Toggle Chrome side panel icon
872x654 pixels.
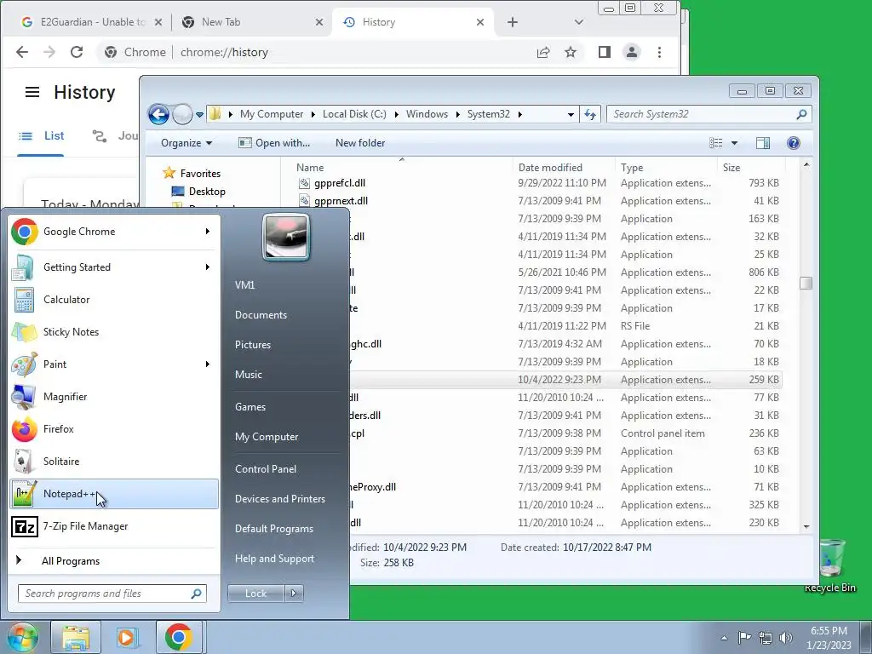click(x=605, y=52)
